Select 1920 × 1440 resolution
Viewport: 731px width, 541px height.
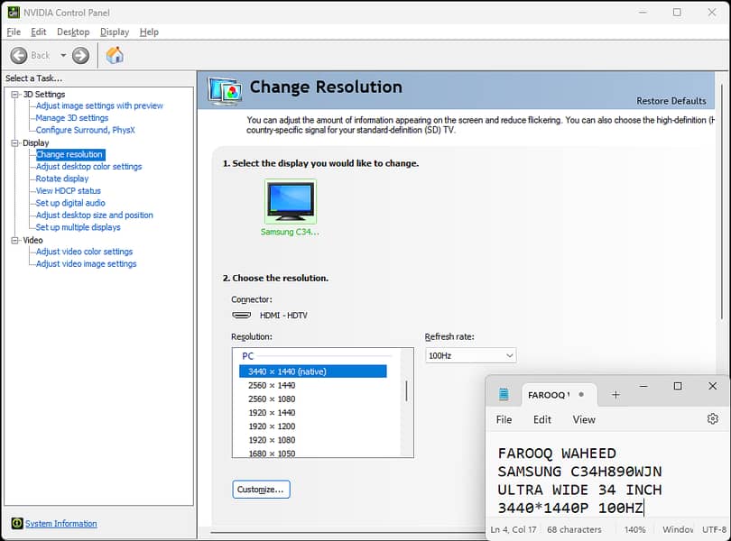pos(272,412)
